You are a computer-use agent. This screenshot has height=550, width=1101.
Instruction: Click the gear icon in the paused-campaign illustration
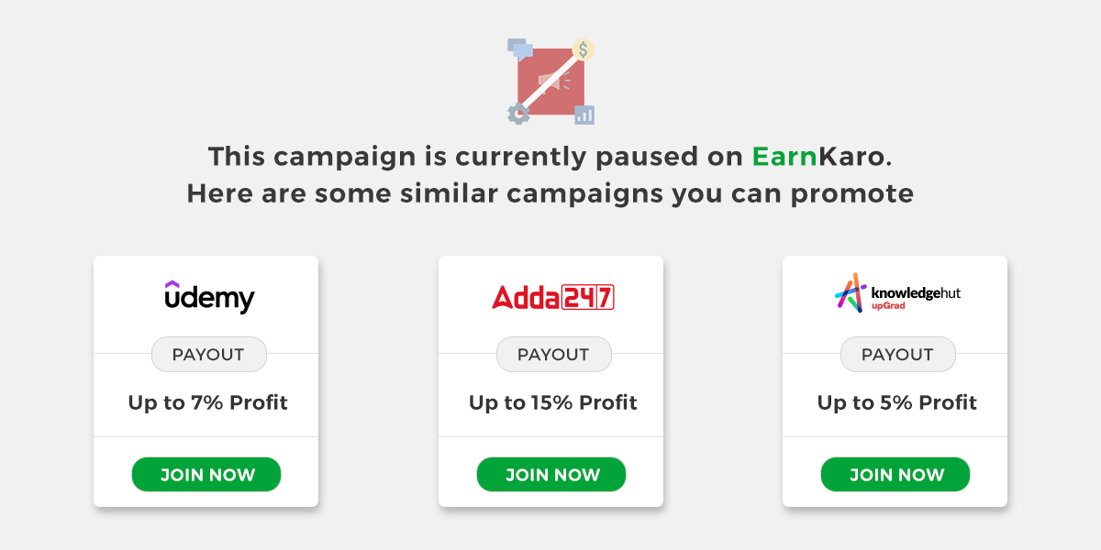point(517,112)
